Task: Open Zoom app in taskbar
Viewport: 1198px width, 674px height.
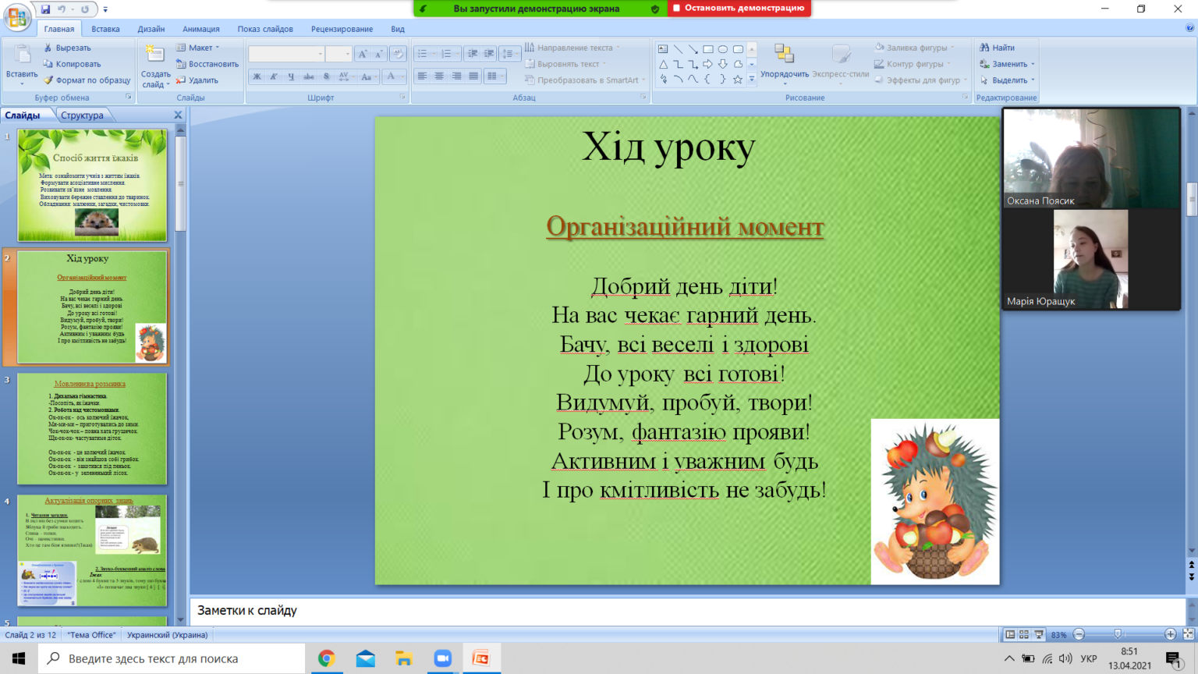Action: tap(442, 658)
